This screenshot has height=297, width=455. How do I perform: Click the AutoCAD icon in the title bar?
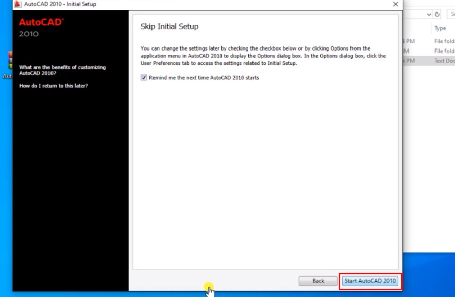pos(17,4)
